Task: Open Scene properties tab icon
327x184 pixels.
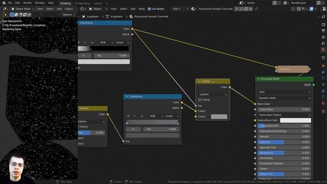Action: [x=323, y=43]
